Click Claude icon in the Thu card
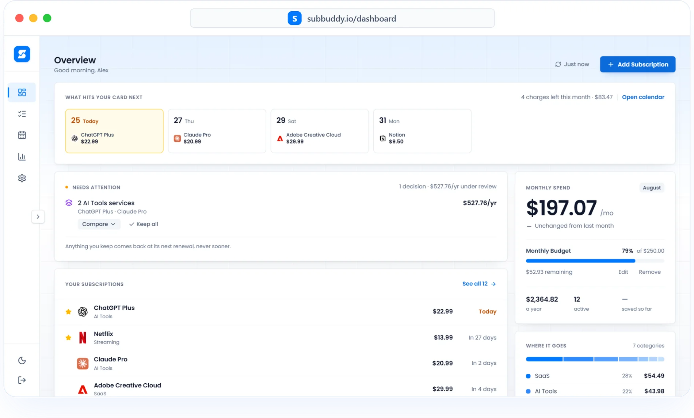The image size is (694, 418). (x=177, y=138)
